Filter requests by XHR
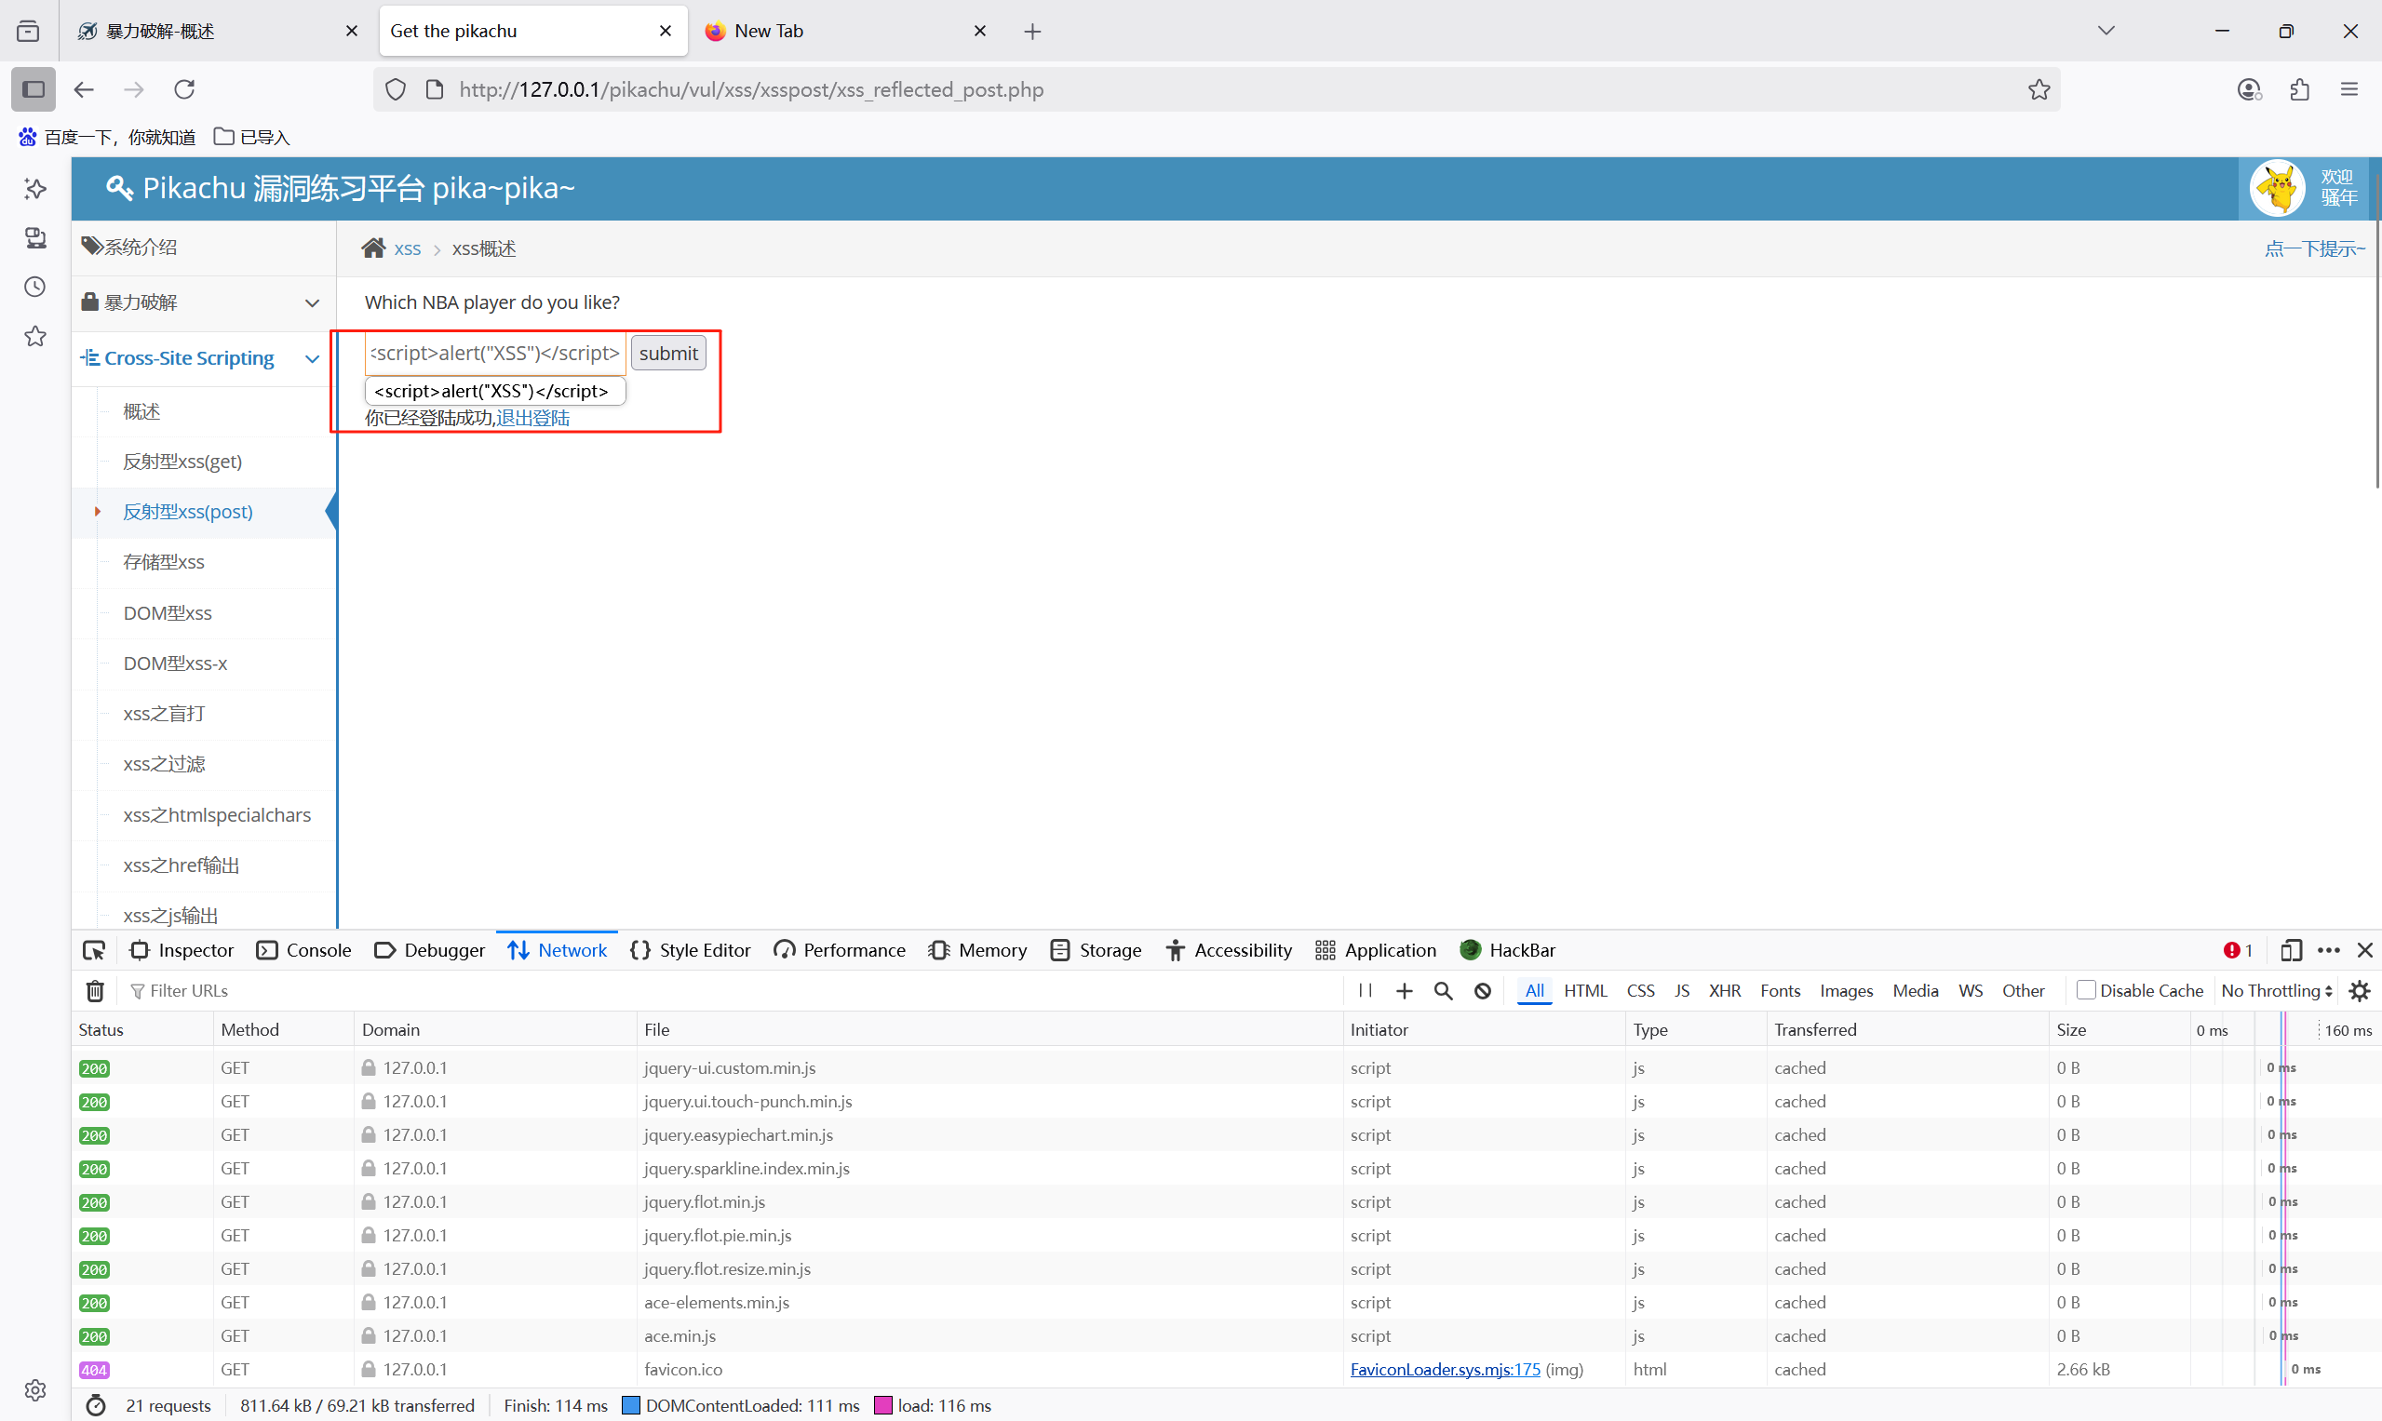The image size is (2382, 1421). point(1724,990)
